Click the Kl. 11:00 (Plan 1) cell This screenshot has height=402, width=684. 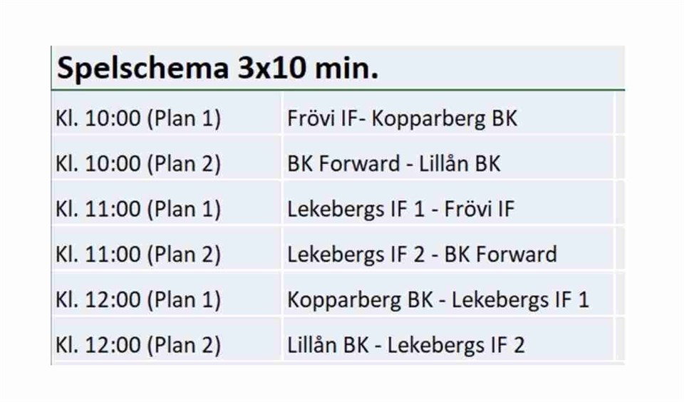pos(138,209)
